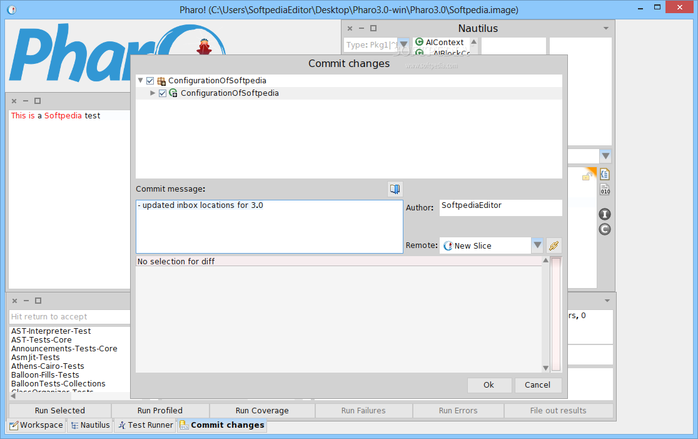698x439 pixels.
Task: Expand the nested ConfigurationOfSoftpedia tree node
Action: point(153,93)
